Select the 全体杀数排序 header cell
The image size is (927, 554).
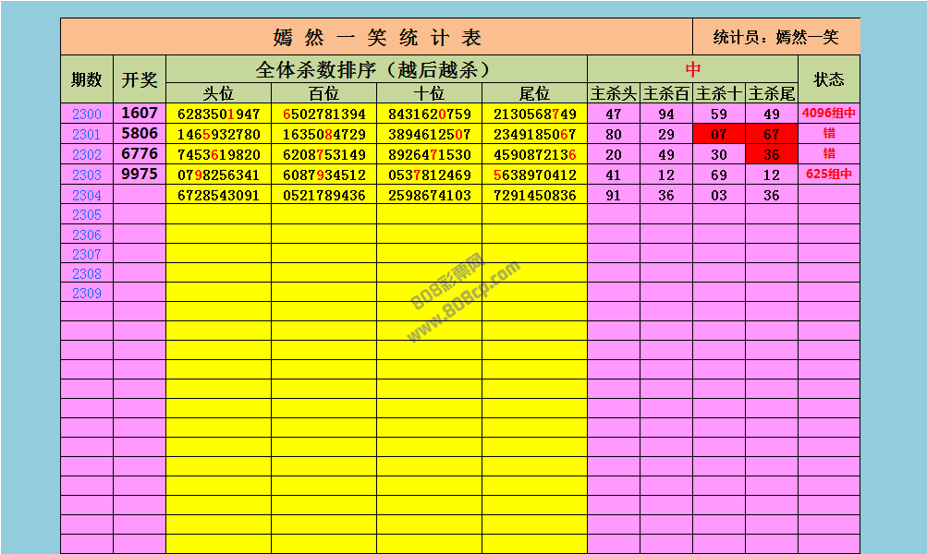coord(376,69)
